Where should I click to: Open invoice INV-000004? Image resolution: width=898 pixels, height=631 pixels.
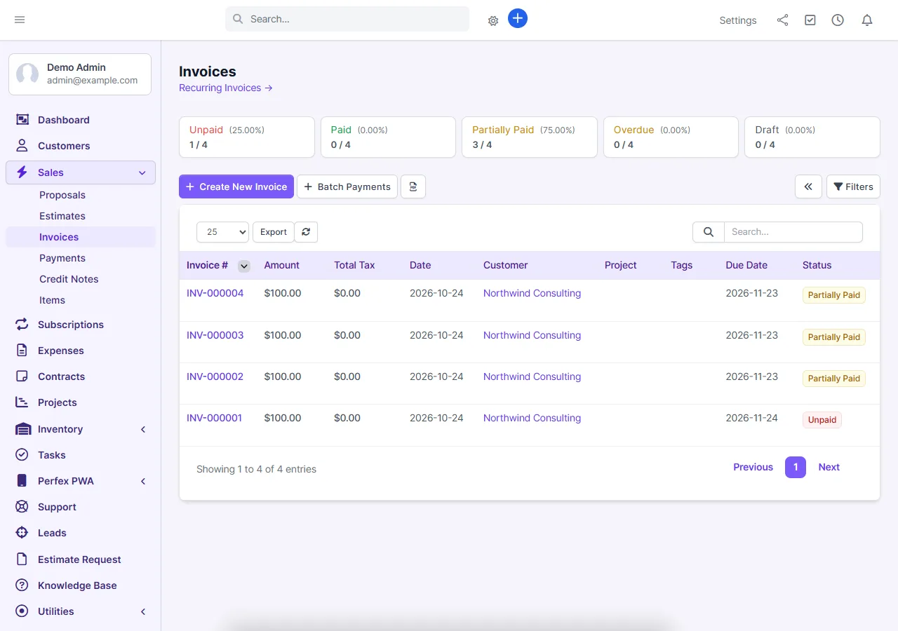pyautogui.click(x=215, y=293)
